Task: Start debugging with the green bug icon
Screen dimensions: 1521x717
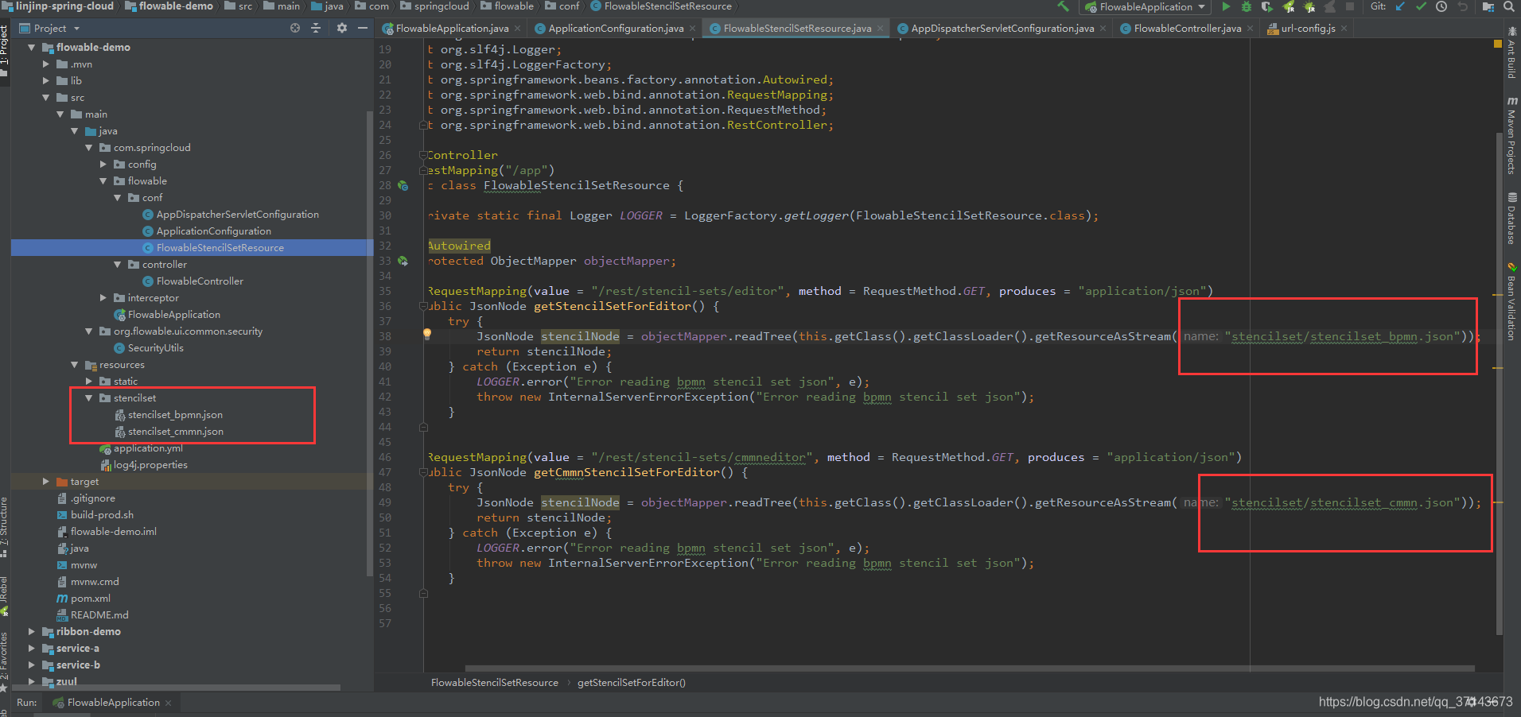Action: [1247, 6]
